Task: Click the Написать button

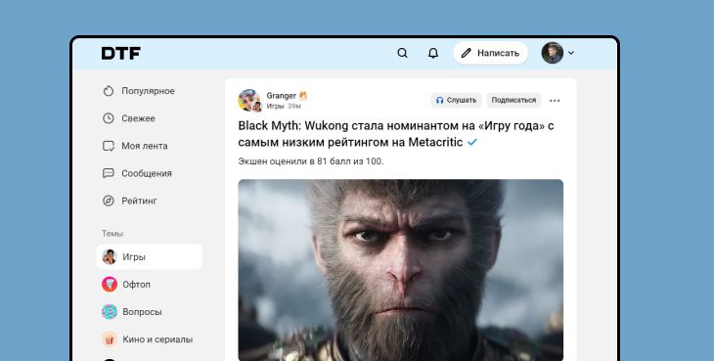Action: tap(490, 53)
